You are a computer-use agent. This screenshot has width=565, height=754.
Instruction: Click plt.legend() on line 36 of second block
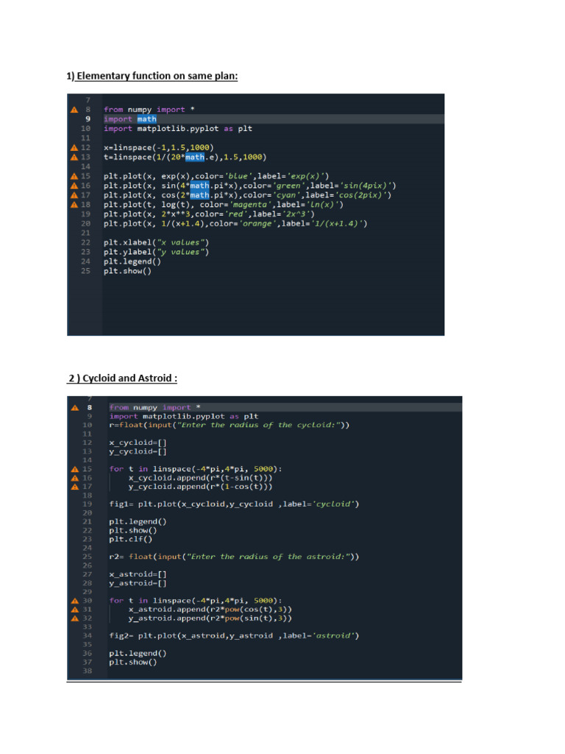[138, 654]
